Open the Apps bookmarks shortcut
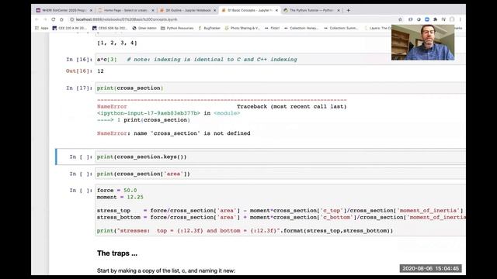Image resolution: width=497 pixels, height=279 pixels. (41, 28)
